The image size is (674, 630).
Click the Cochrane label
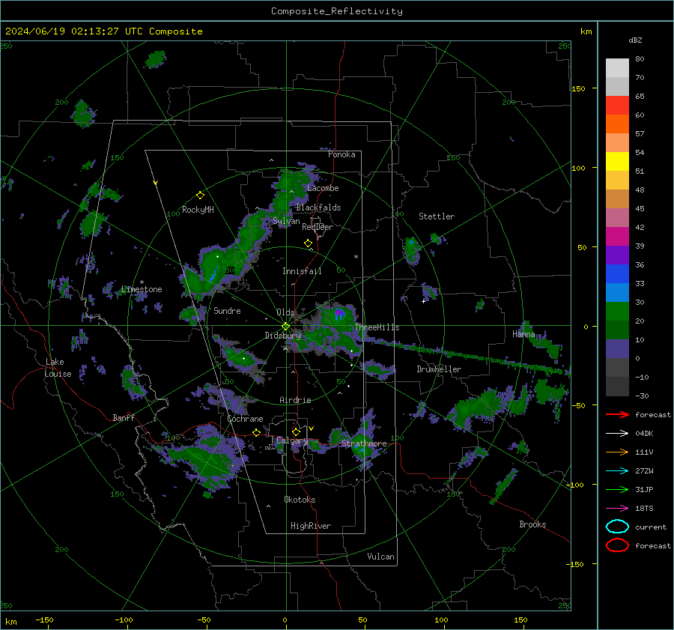[245, 419]
